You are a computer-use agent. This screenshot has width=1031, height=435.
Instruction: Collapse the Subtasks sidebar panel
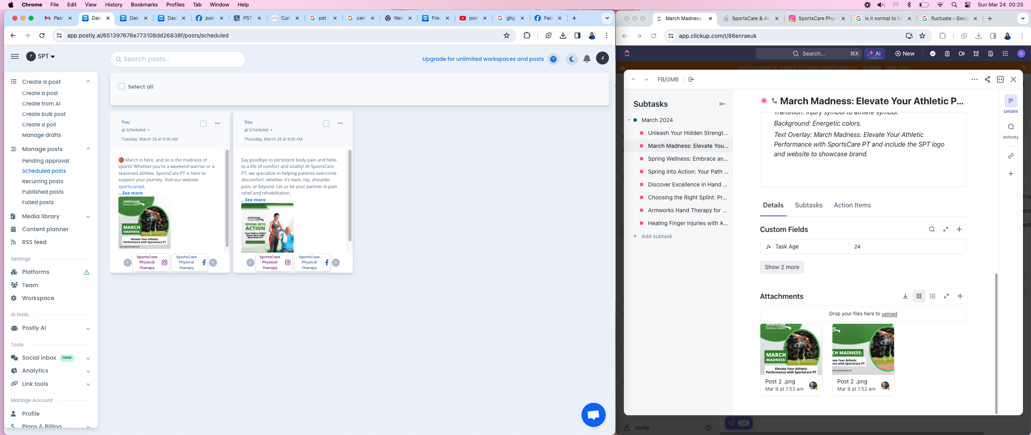(x=722, y=104)
